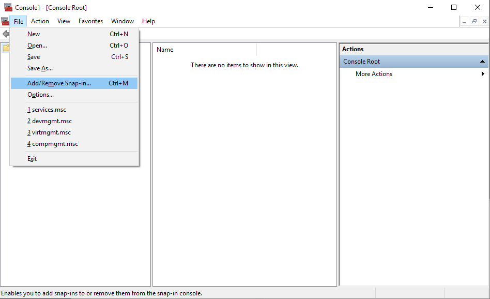Open recent file services.msc
The height and width of the screenshot is (299, 490).
47,109
